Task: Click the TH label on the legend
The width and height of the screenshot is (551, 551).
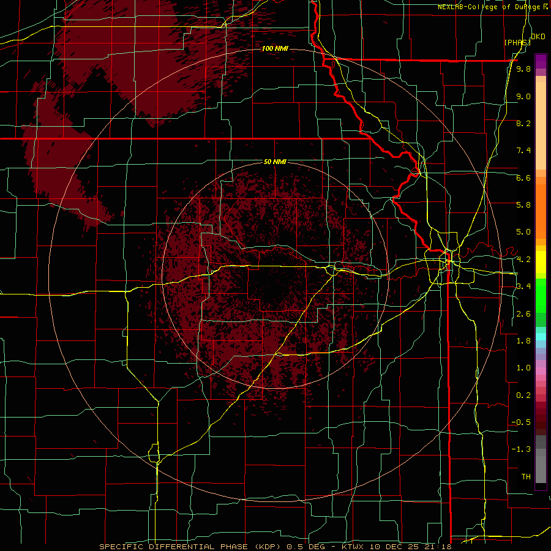Action: click(x=526, y=477)
